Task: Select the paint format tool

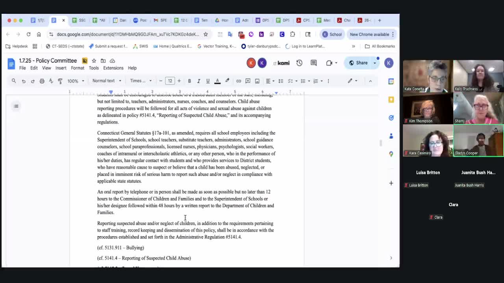Action: click(60, 81)
